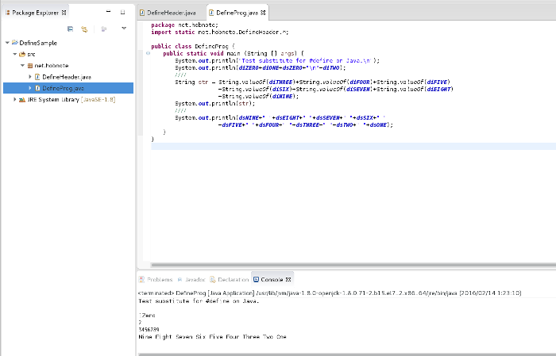Click the console horizontal scrollbar
The image size is (556, 356).
coord(347,354)
